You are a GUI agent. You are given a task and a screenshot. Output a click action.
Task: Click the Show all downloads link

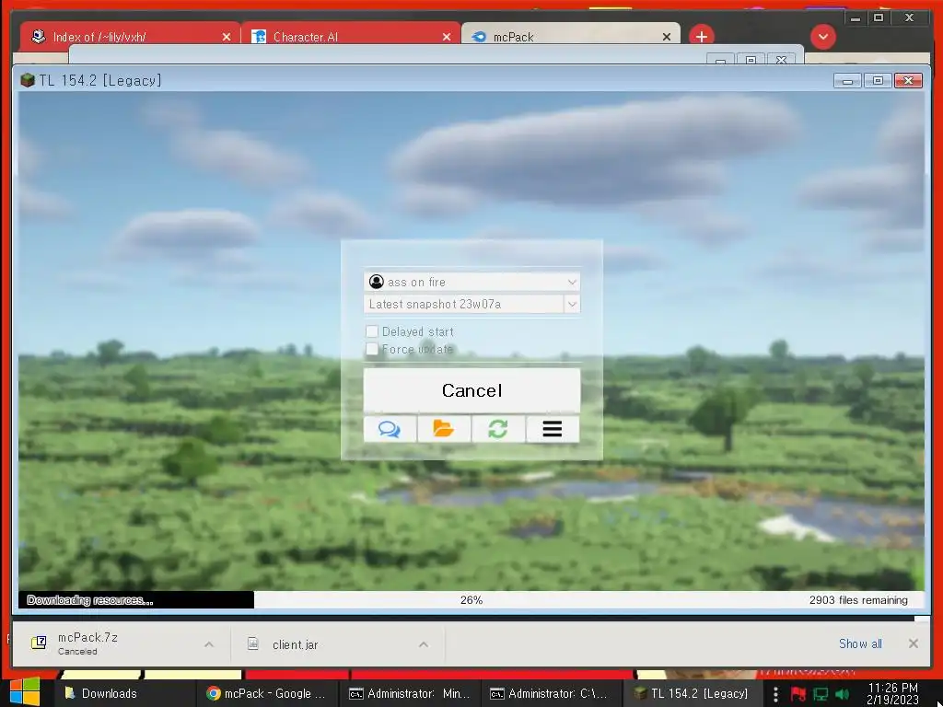point(860,643)
